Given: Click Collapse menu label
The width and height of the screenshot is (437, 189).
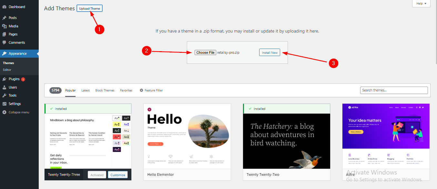Looking at the screenshot, I should point(19,112).
